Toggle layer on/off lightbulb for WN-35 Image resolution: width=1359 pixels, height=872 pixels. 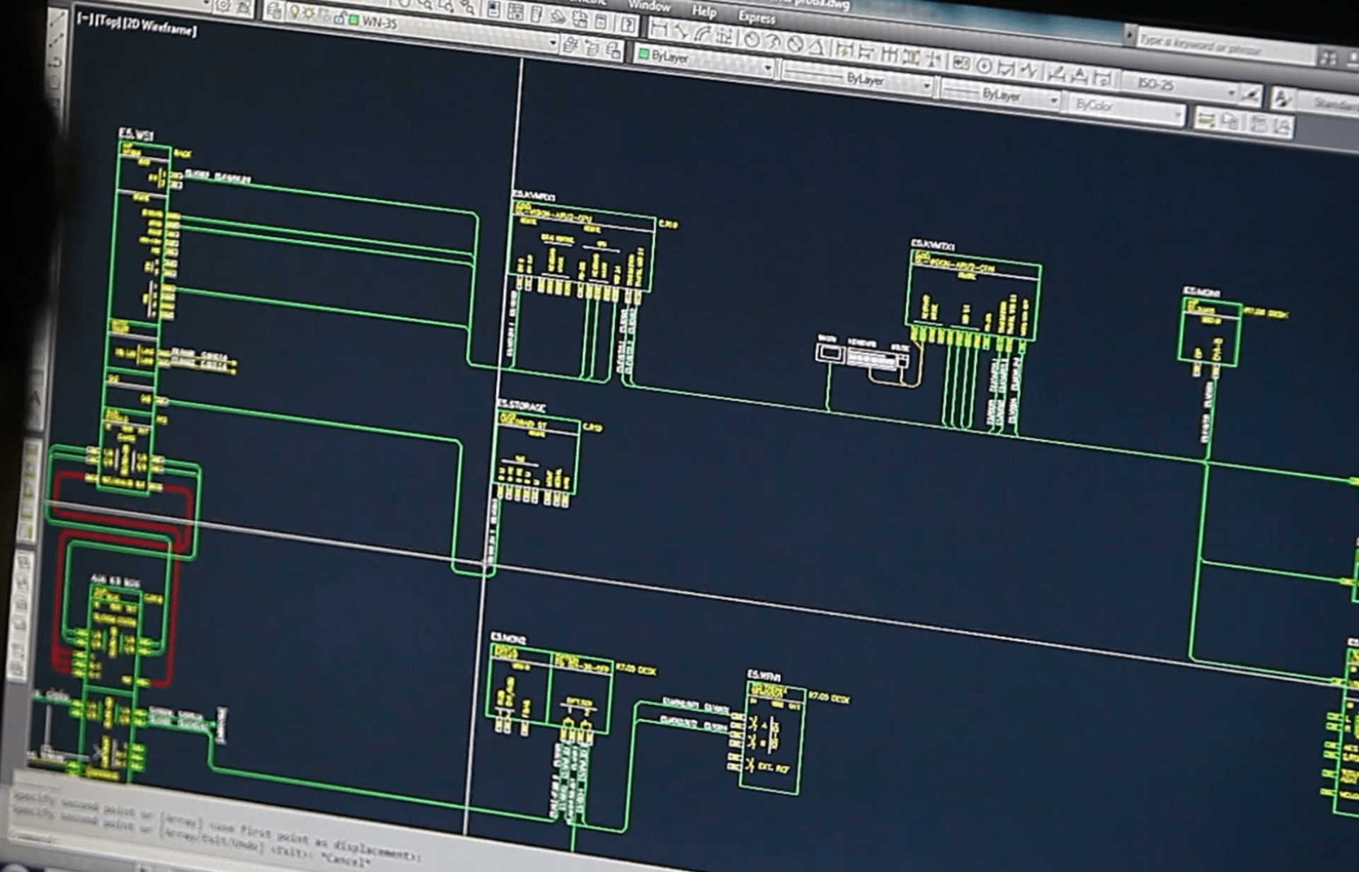pyautogui.click(x=295, y=13)
